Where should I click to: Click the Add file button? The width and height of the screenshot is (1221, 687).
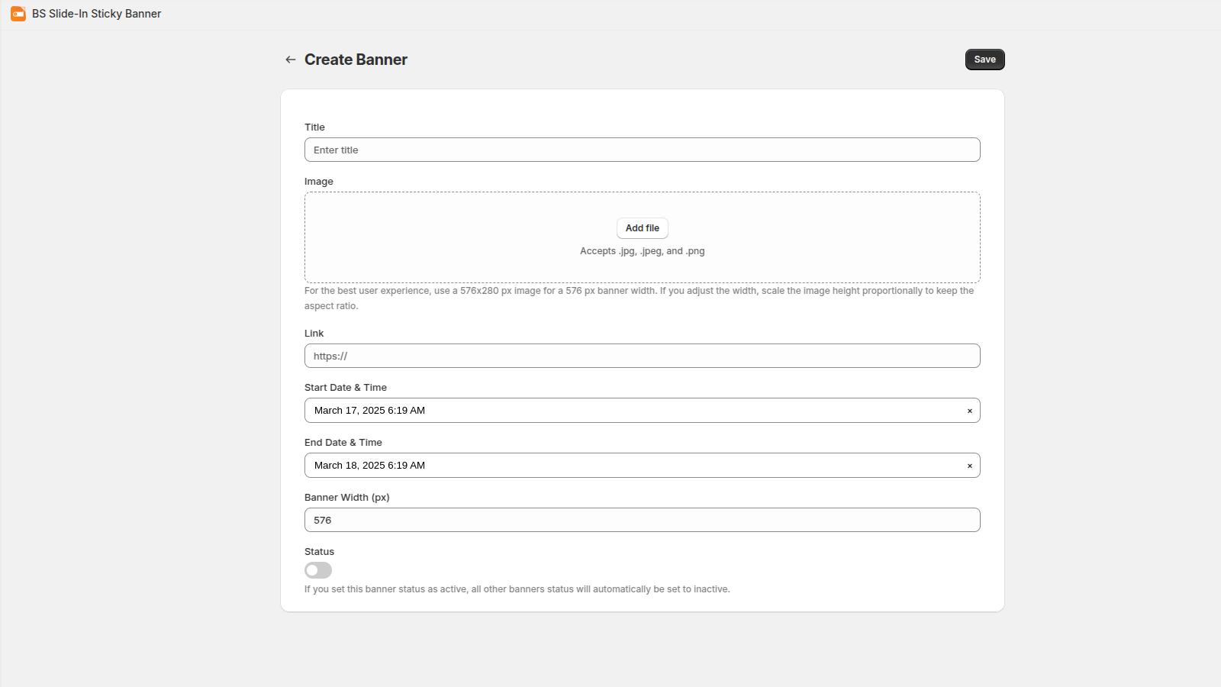click(x=642, y=227)
